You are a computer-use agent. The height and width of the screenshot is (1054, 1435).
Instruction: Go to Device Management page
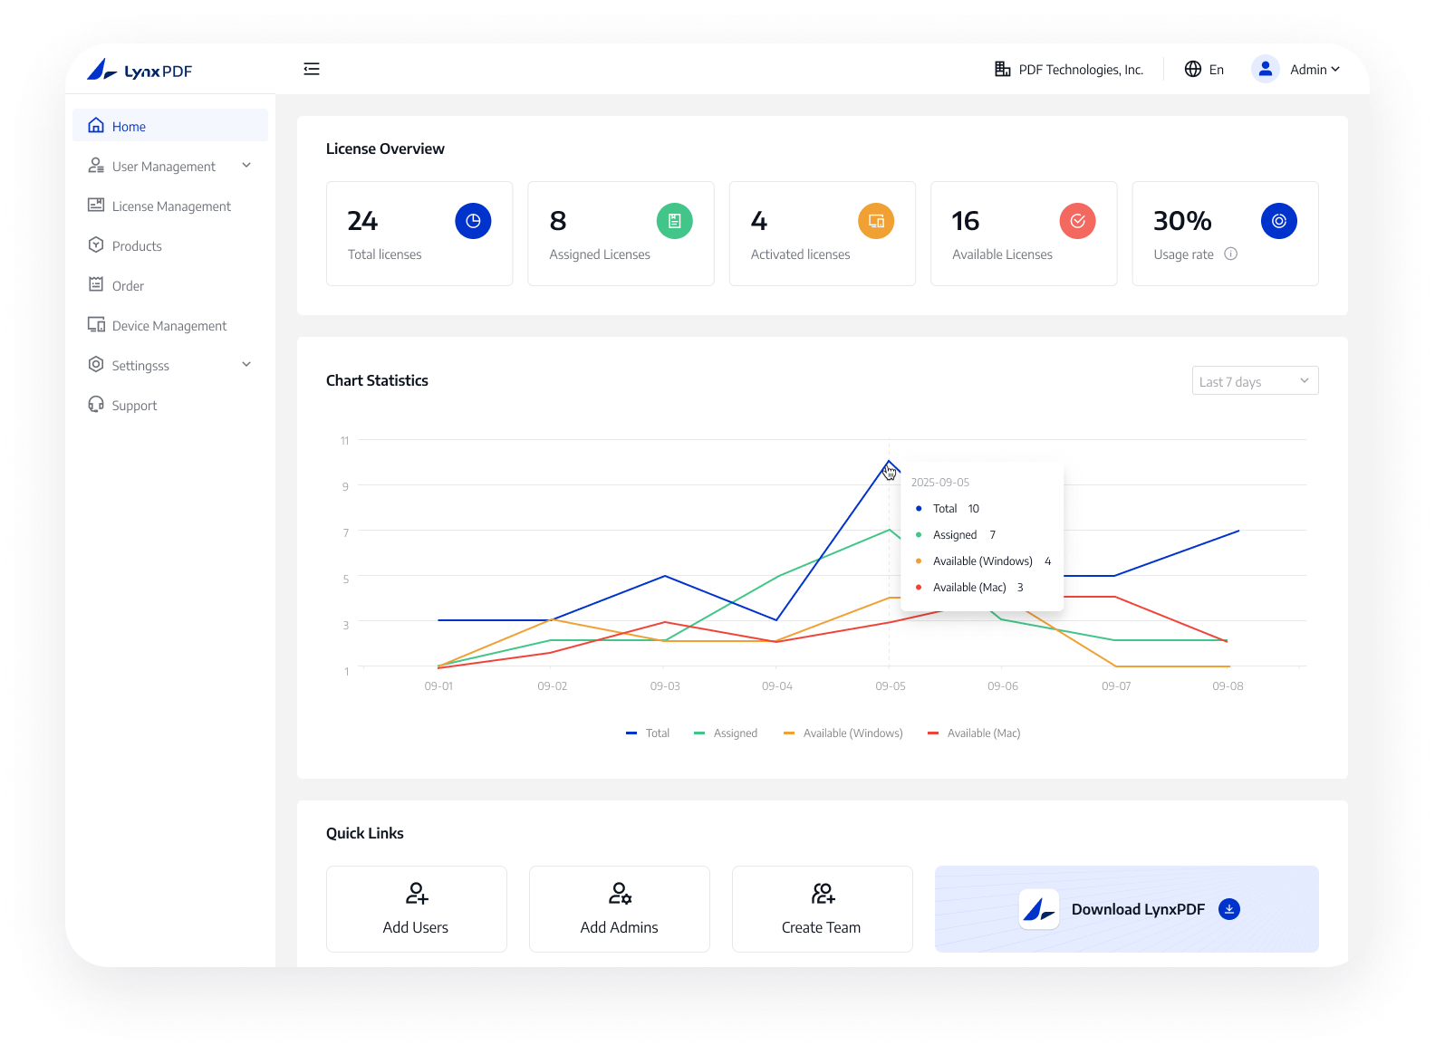[x=169, y=326]
